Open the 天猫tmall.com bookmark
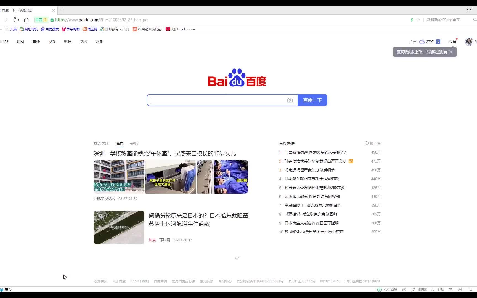This screenshot has height=298, width=477. pos(181,29)
